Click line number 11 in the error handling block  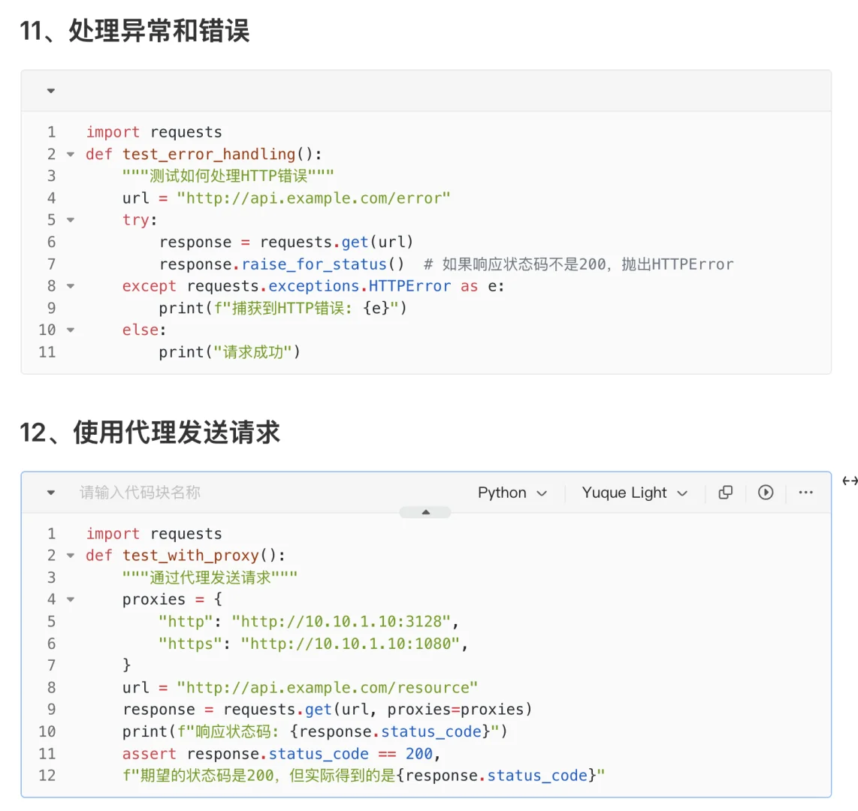[x=47, y=352]
